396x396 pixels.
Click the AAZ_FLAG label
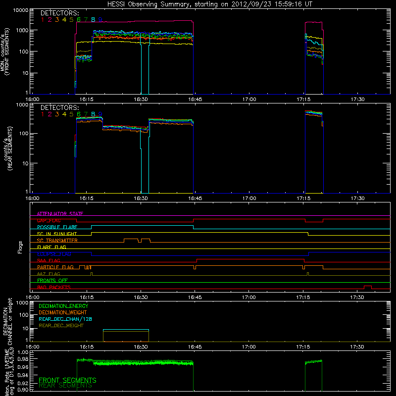click(49, 274)
